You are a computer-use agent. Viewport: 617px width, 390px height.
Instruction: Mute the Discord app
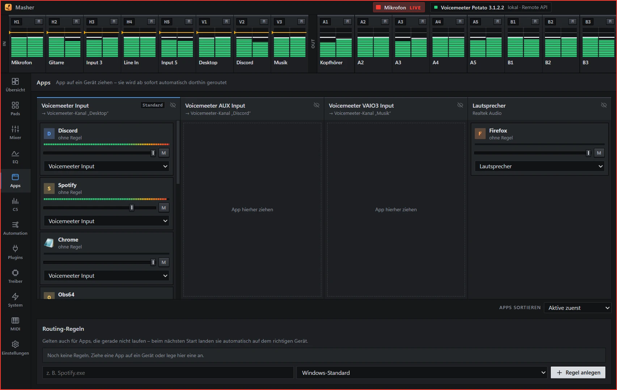[164, 153]
